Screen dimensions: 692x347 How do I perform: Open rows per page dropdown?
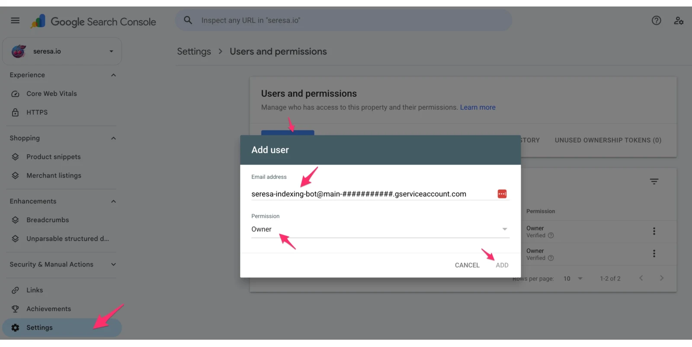pos(573,279)
